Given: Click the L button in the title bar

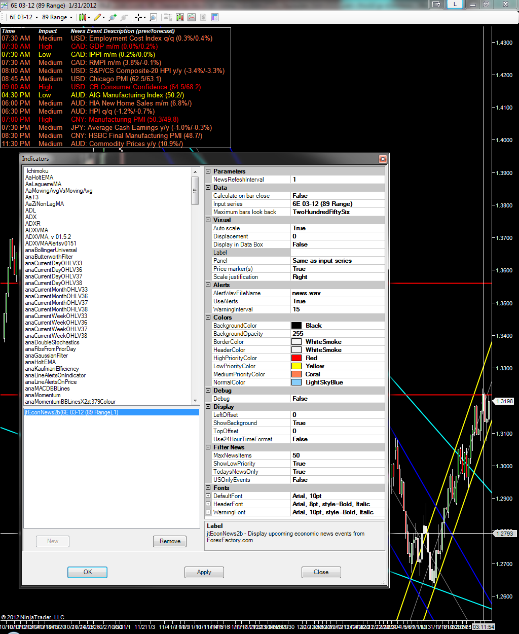Looking at the screenshot, I should click(x=455, y=4).
